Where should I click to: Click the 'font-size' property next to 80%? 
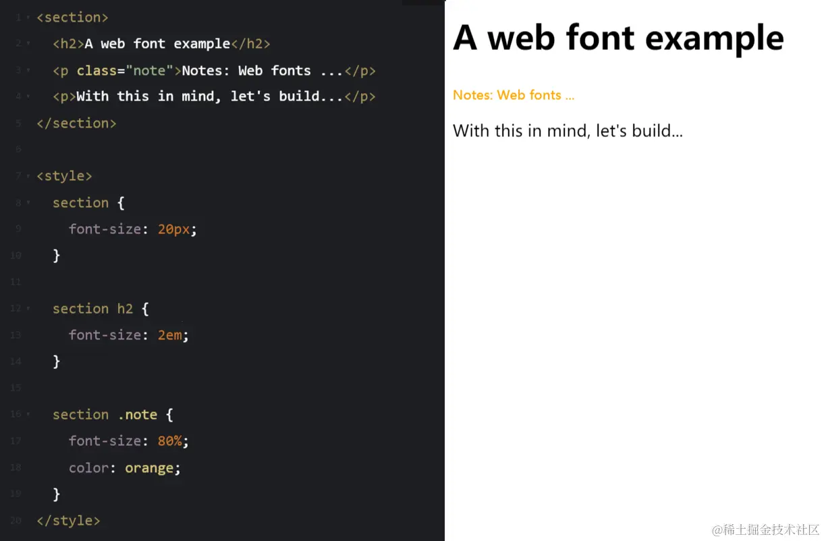tap(105, 440)
